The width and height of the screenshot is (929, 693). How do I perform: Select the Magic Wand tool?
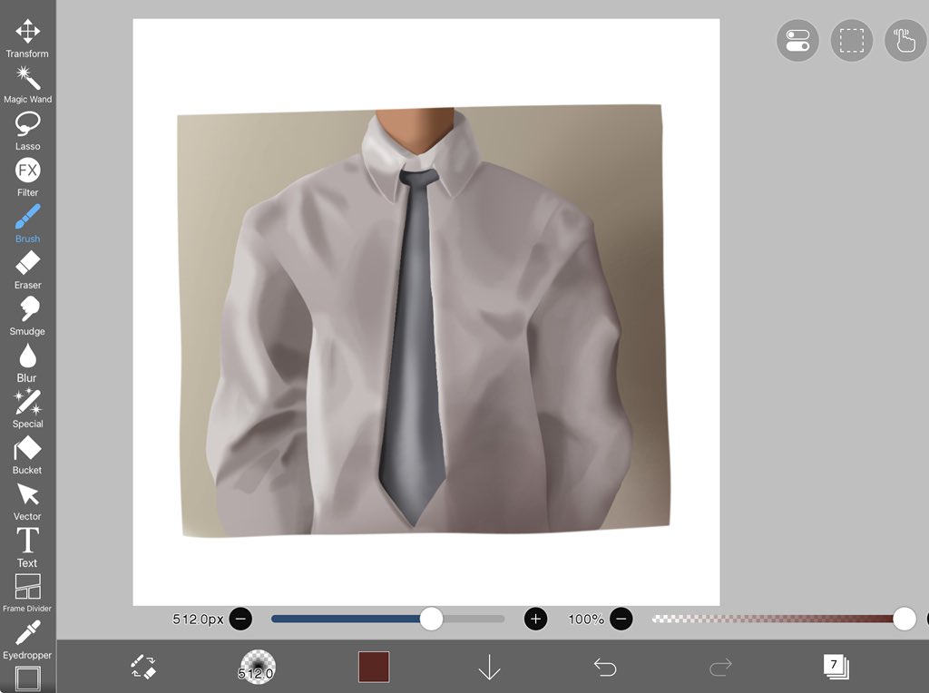pyautogui.click(x=27, y=85)
